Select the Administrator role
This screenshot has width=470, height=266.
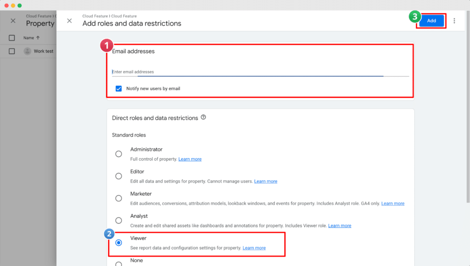(118, 153)
